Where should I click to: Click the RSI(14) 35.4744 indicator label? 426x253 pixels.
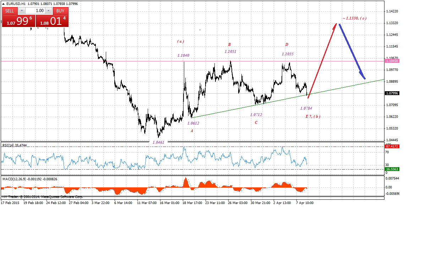[14, 145]
